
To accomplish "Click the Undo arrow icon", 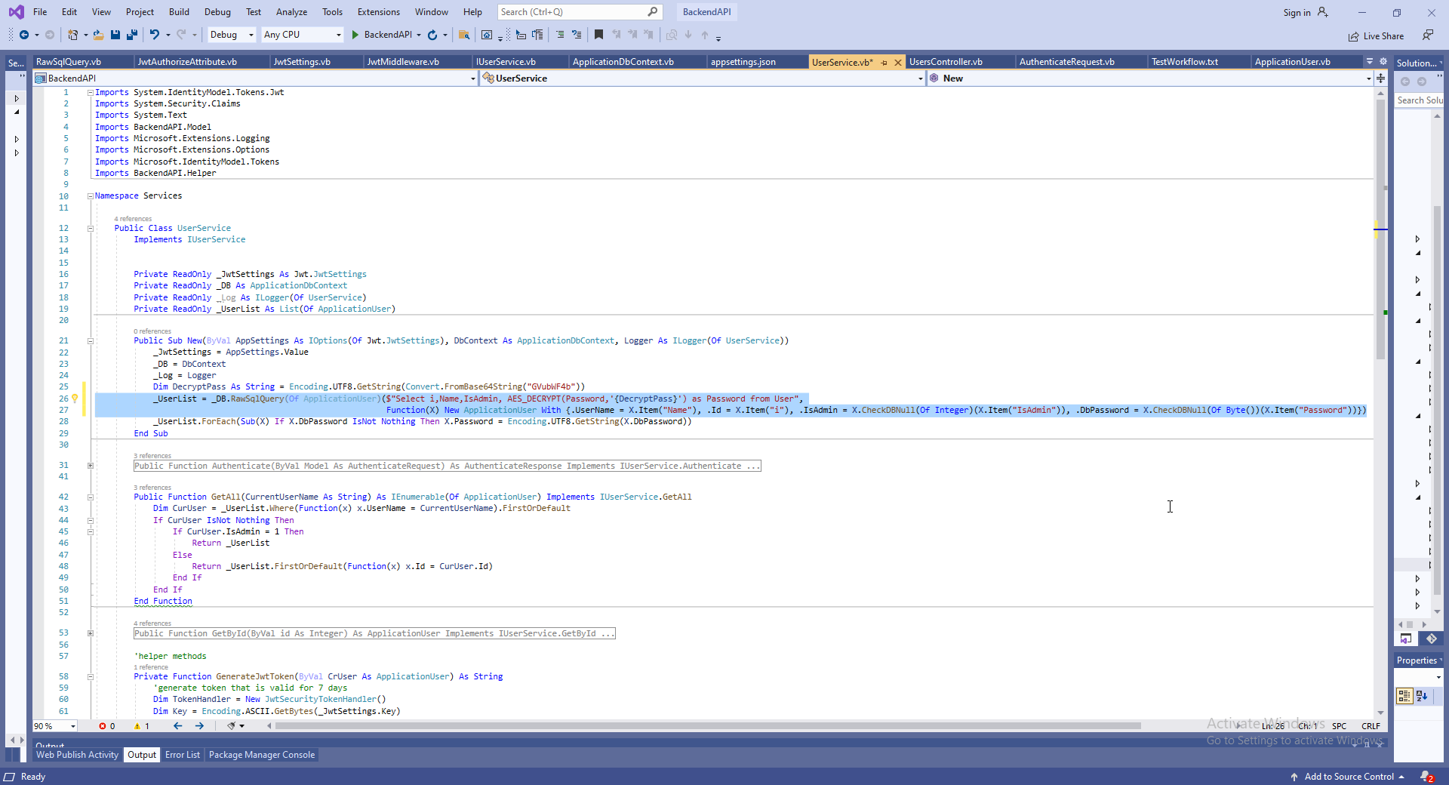I will [x=155, y=35].
